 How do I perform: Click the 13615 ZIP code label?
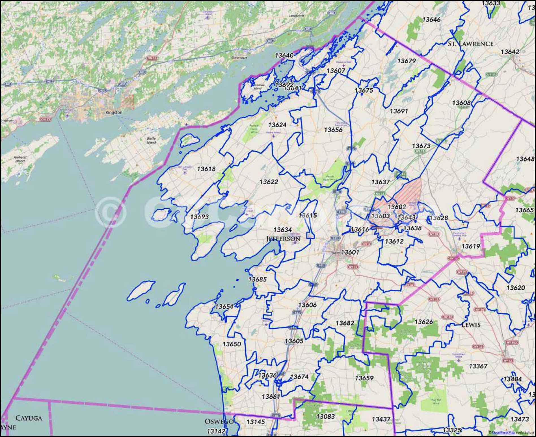pyautogui.click(x=308, y=215)
